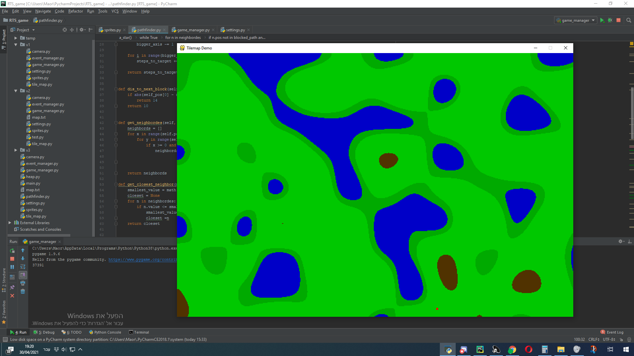Click the locate file target icon in Project panel
634x356 pixels.
pyautogui.click(x=65, y=30)
